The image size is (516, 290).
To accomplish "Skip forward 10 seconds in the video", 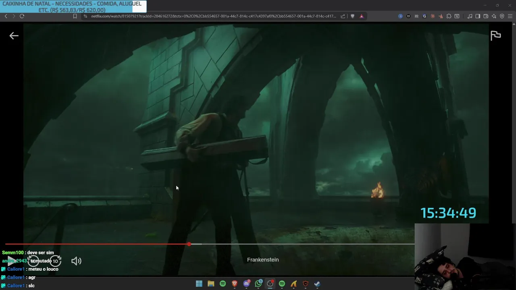I will click(55, 261).
